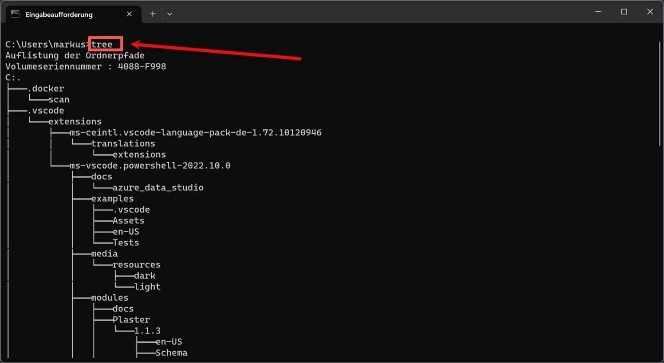This screenshot has height=363, width=664.
Task: Select the version folder 1.1.3
Action: [147, 330]
